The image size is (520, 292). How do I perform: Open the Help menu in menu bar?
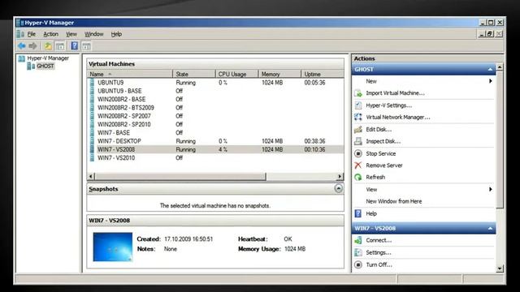point(116,34)
